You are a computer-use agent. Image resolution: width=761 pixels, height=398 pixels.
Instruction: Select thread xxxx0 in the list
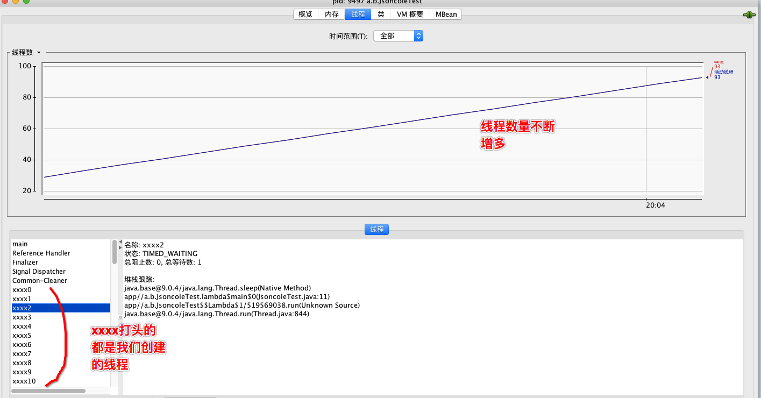coord(61,290)
